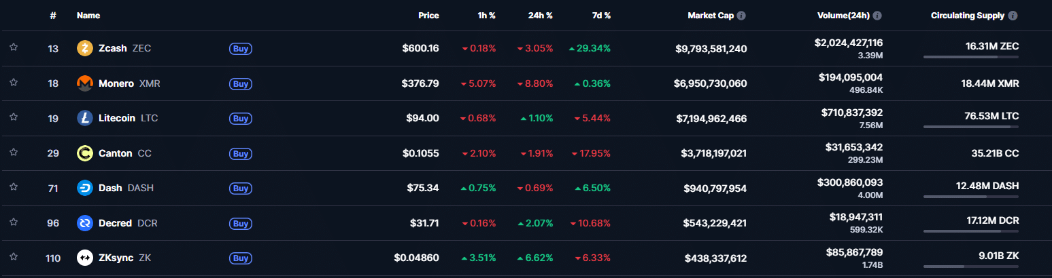Screen dimensions: 1052x278
Task: Click the Decred coin logo icon
Action: pos(85,223)
